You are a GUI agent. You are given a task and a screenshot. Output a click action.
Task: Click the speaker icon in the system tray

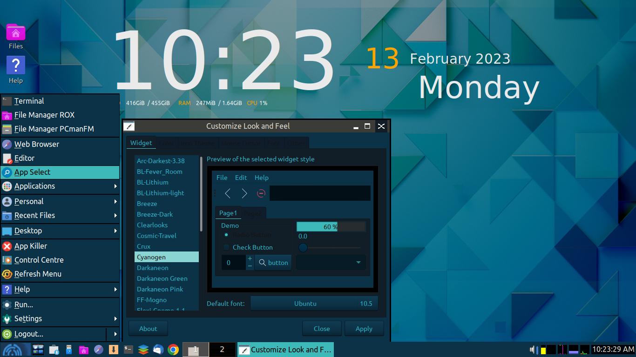click(531, 350)
